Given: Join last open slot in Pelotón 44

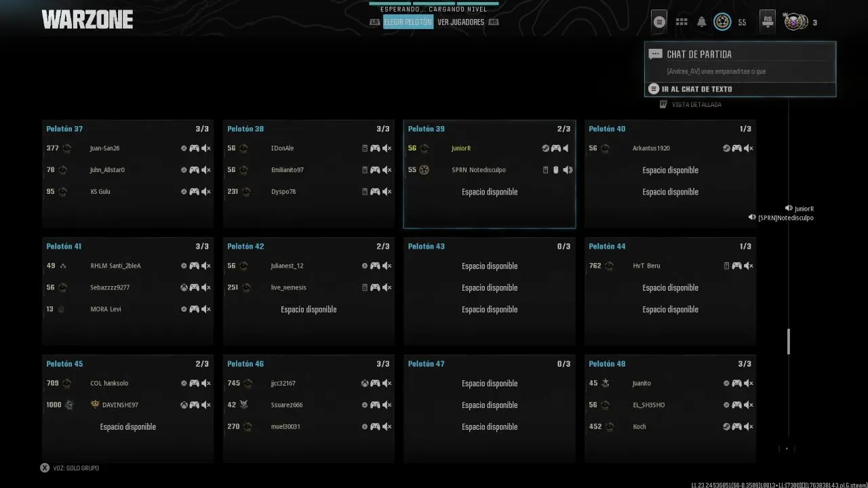Looking at the screenshot, I should (670, 309).
